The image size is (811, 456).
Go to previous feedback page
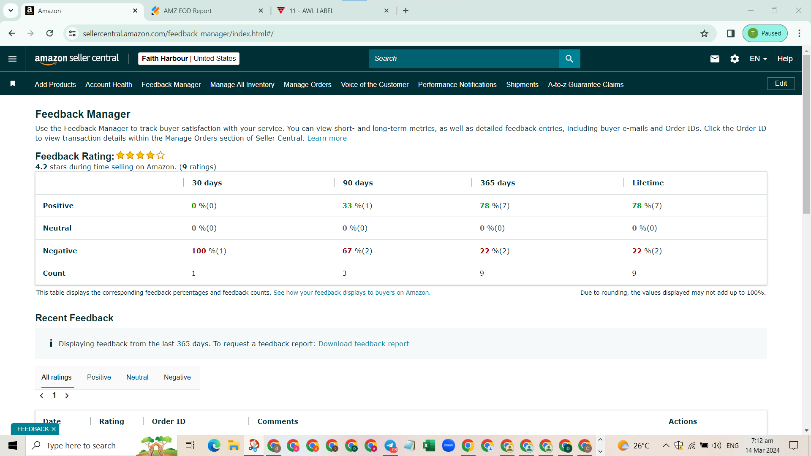[41, 396]
